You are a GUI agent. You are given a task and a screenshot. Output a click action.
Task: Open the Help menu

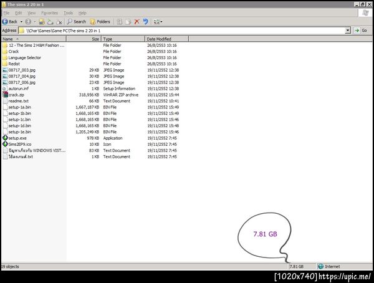[x=82, y=13]
